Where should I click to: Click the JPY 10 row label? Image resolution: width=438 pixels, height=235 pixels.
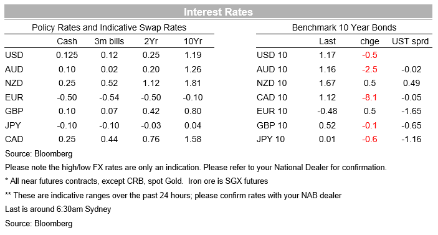tap(270, 139)
